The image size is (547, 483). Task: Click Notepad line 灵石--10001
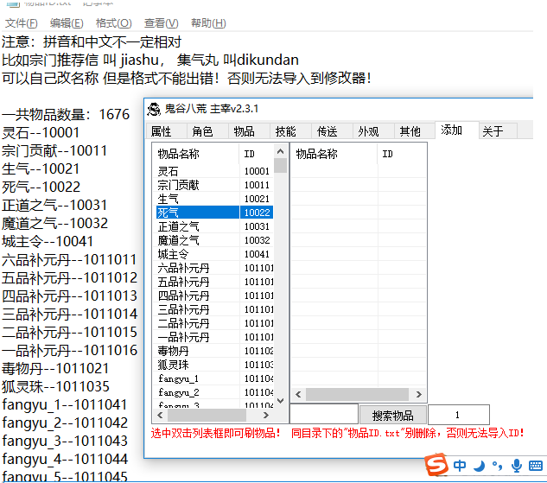(x=41, y=132)
